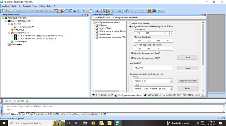Click the highlighted red and green project control icon
Image resolution: width=226 pixels, height=126 pixels.
150,11
